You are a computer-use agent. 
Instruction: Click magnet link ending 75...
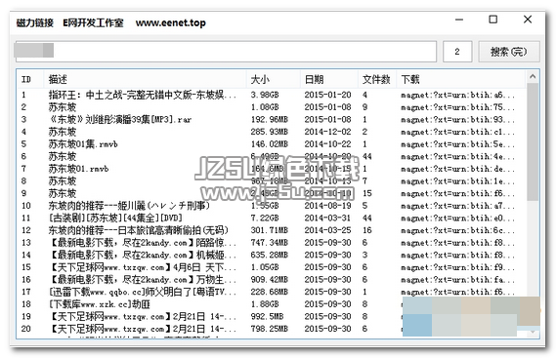[457, 107]
